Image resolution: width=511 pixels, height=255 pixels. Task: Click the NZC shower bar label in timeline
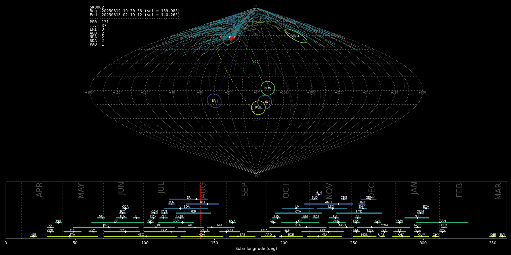pos(141,235)
